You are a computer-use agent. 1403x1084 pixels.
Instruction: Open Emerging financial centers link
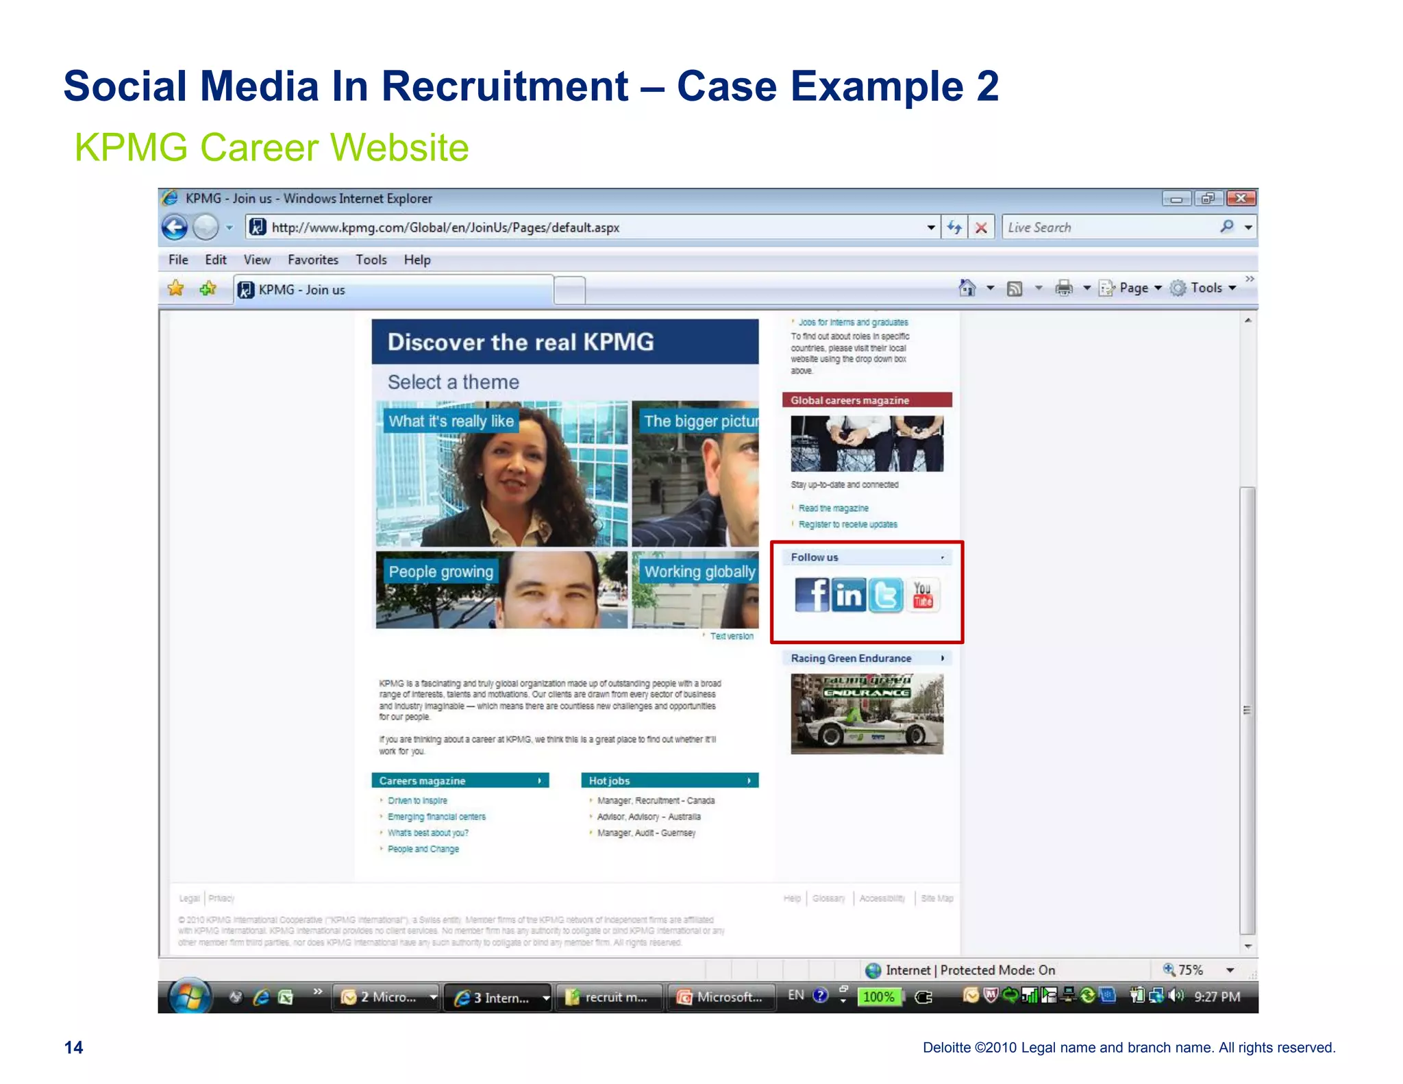click(436, 817)
